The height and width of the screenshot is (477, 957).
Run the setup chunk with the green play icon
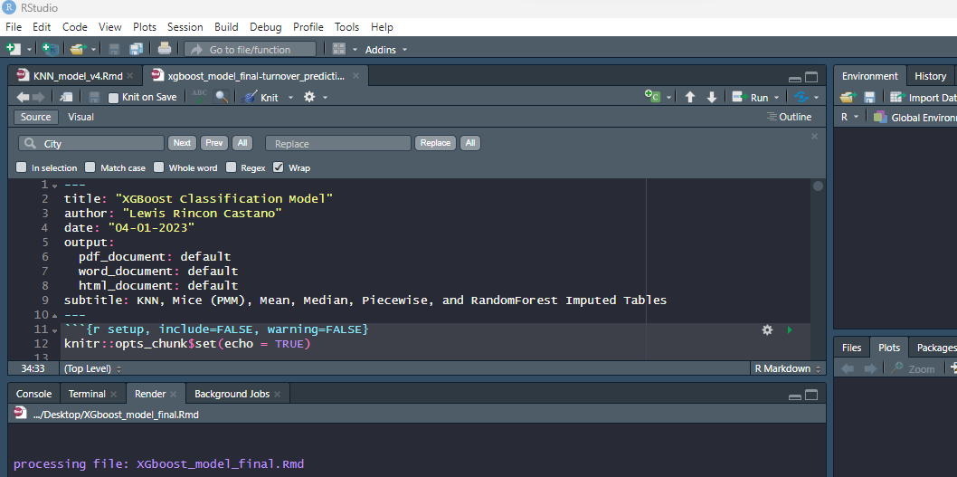click(x=789, y=329)
